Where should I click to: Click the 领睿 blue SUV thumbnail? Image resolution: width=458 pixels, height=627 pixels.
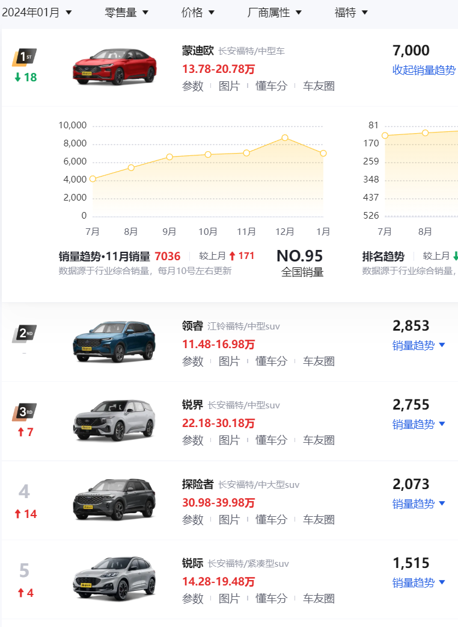[114, 342]
